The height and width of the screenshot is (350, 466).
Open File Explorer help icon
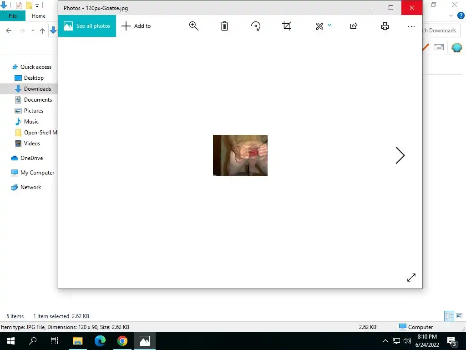461,16
